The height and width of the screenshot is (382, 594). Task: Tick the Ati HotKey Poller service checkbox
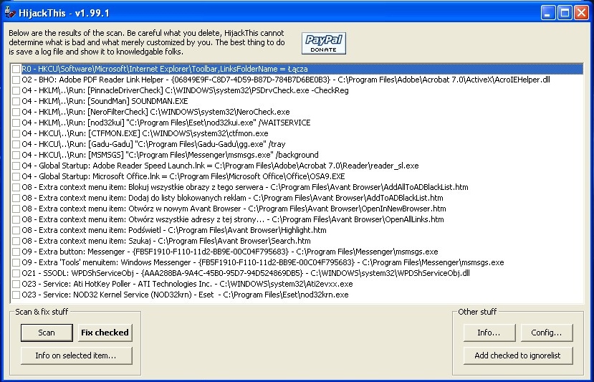16,284
